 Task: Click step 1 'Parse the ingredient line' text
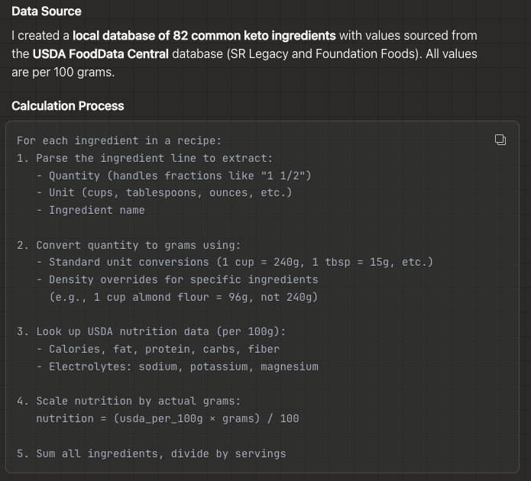(x=144, y=158)
